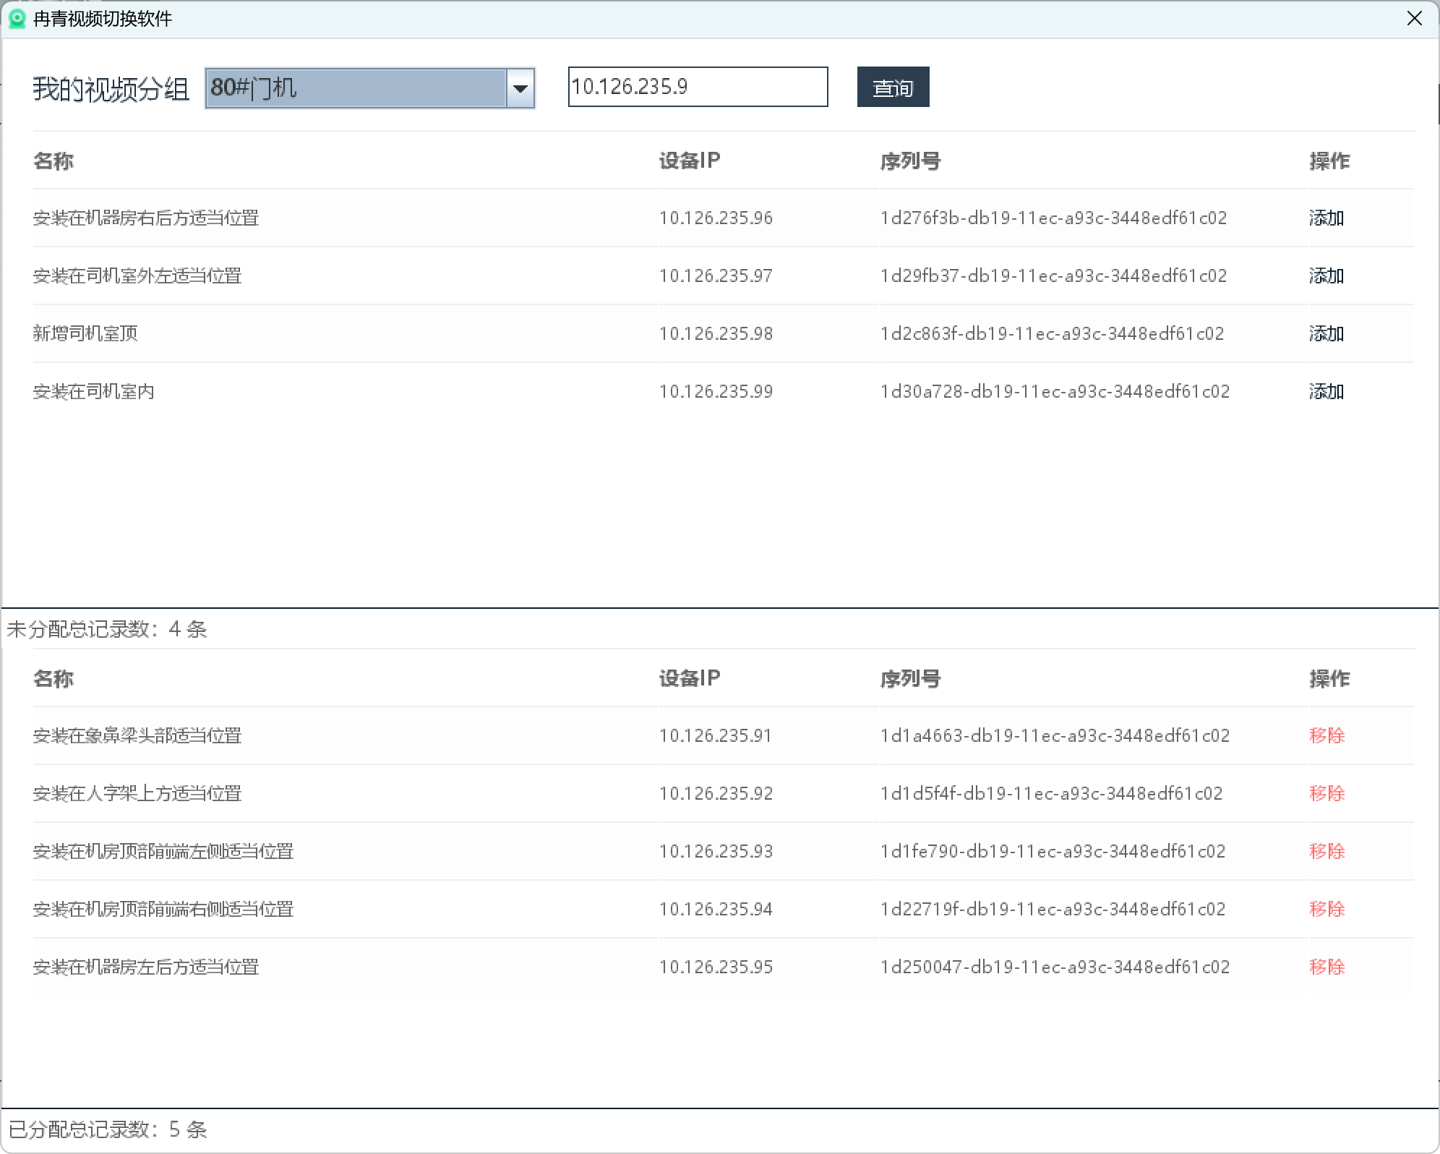Click the app logo icon in title bar
The image size is (1440, 1154).
click(x=17, y=19)
